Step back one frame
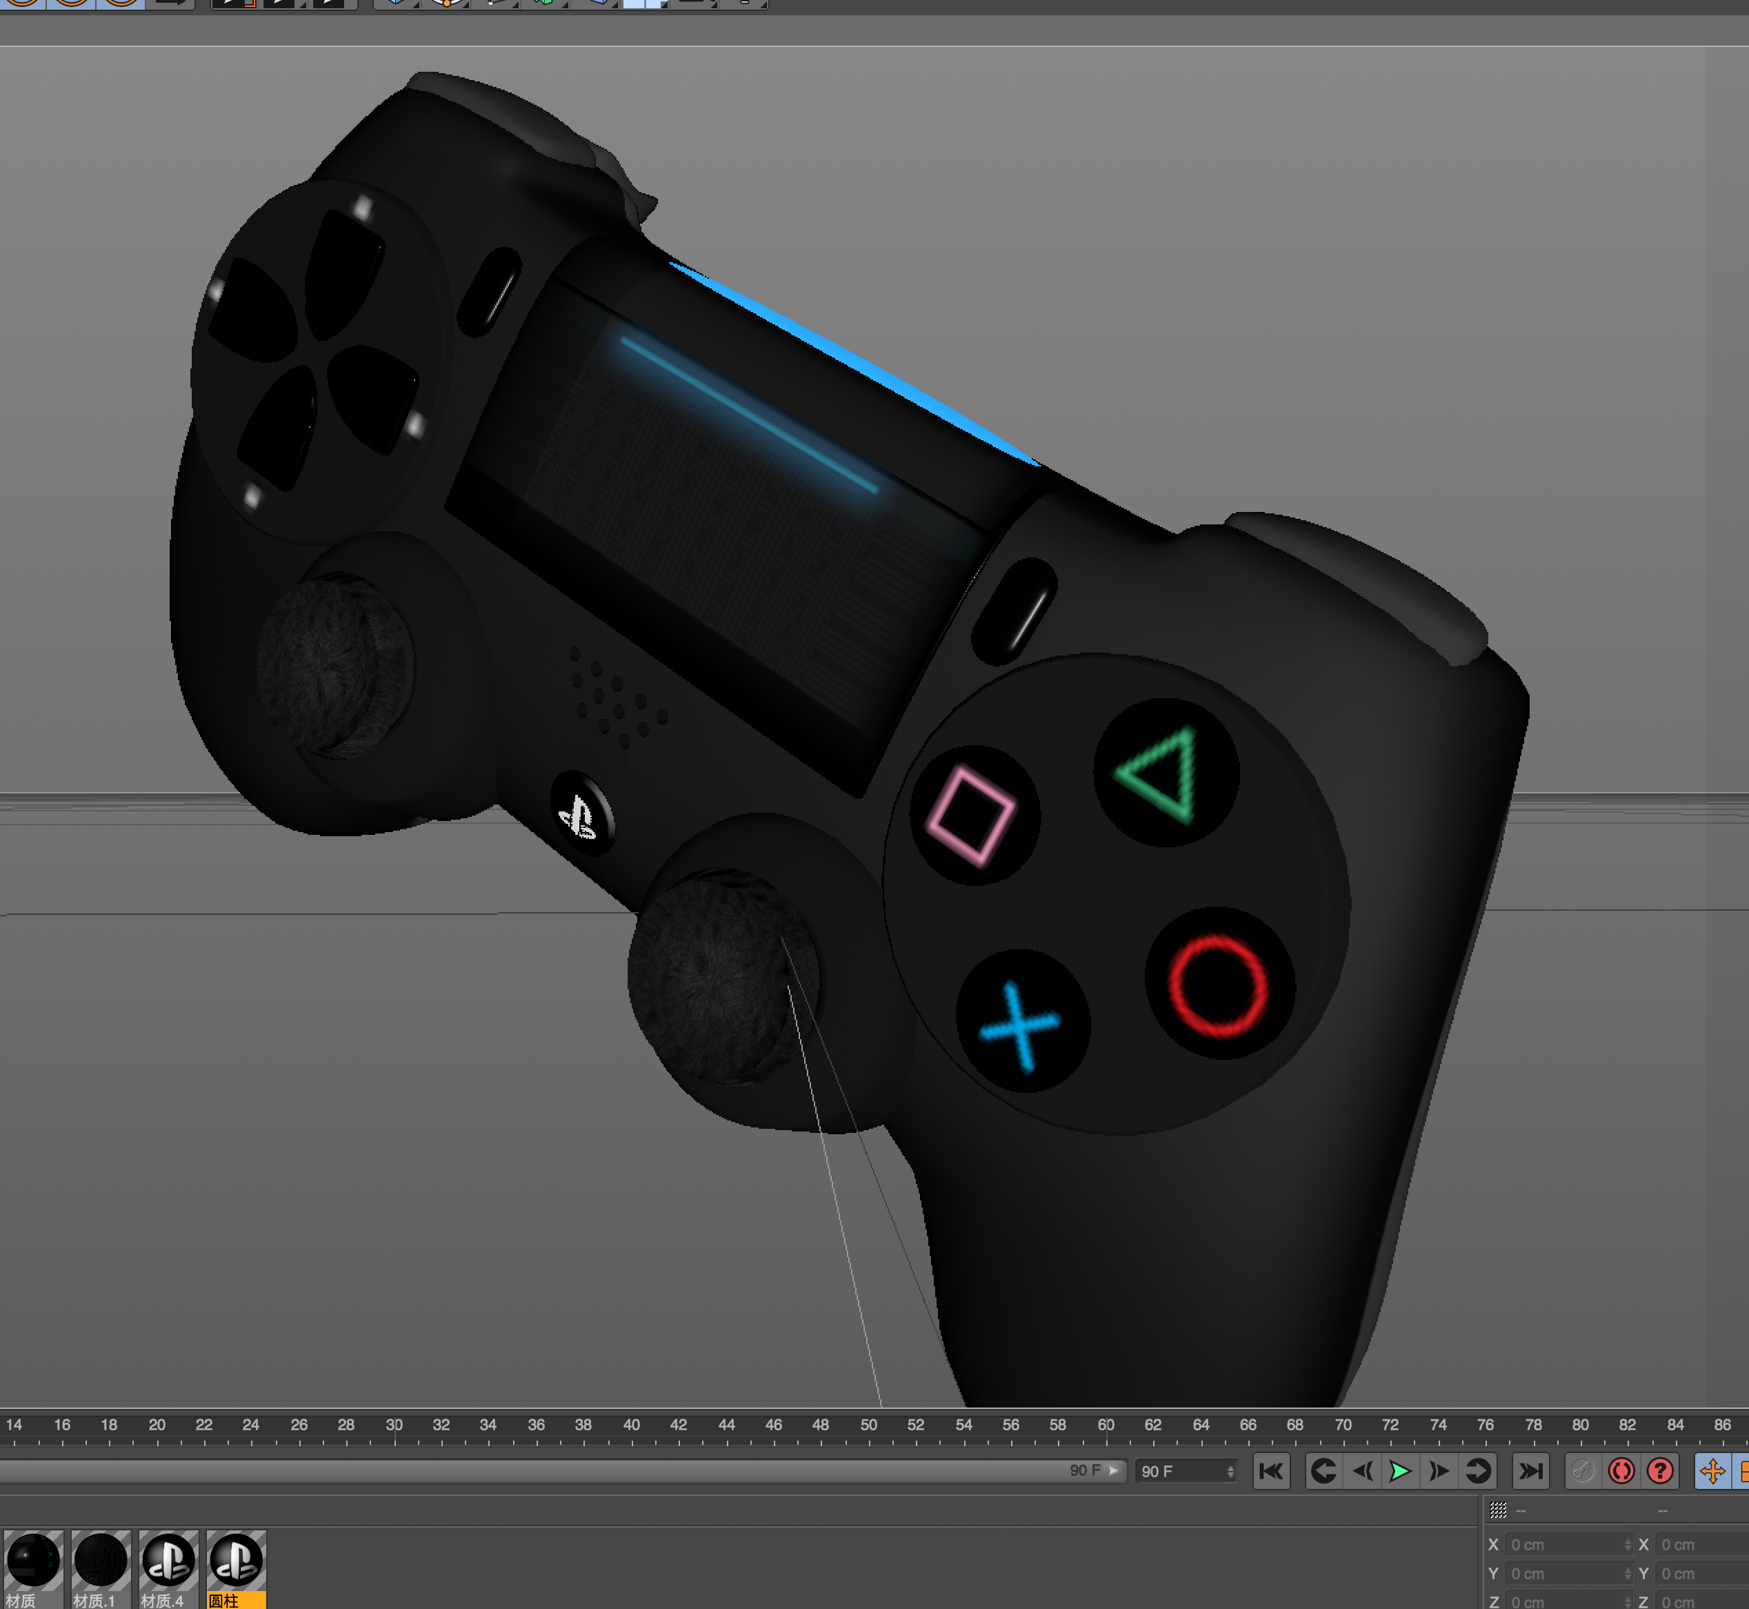 click(x=1363, y=1470)
